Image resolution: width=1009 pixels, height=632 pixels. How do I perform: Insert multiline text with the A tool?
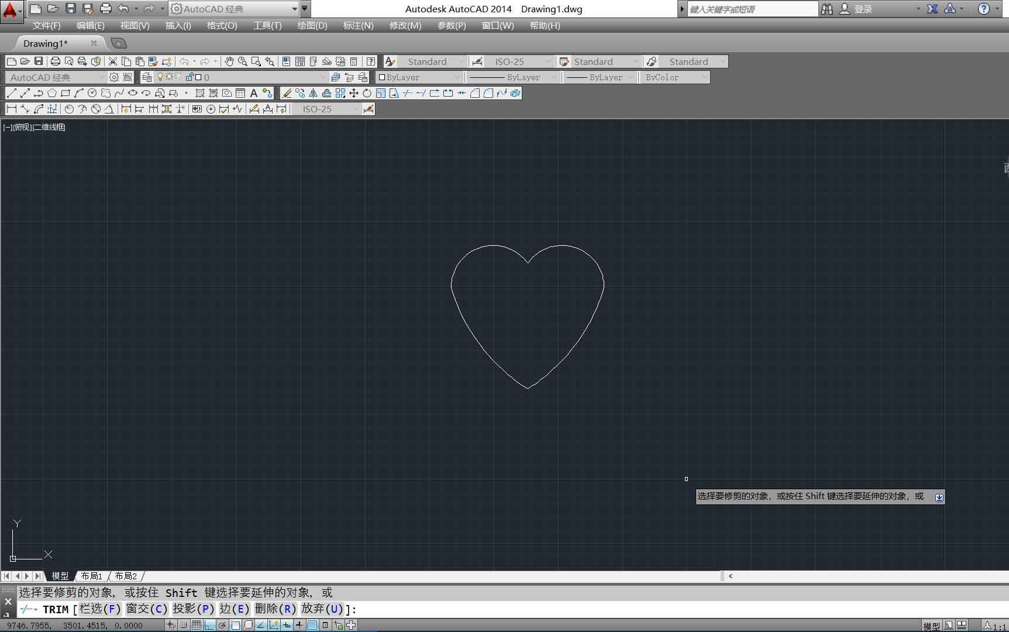254,93
